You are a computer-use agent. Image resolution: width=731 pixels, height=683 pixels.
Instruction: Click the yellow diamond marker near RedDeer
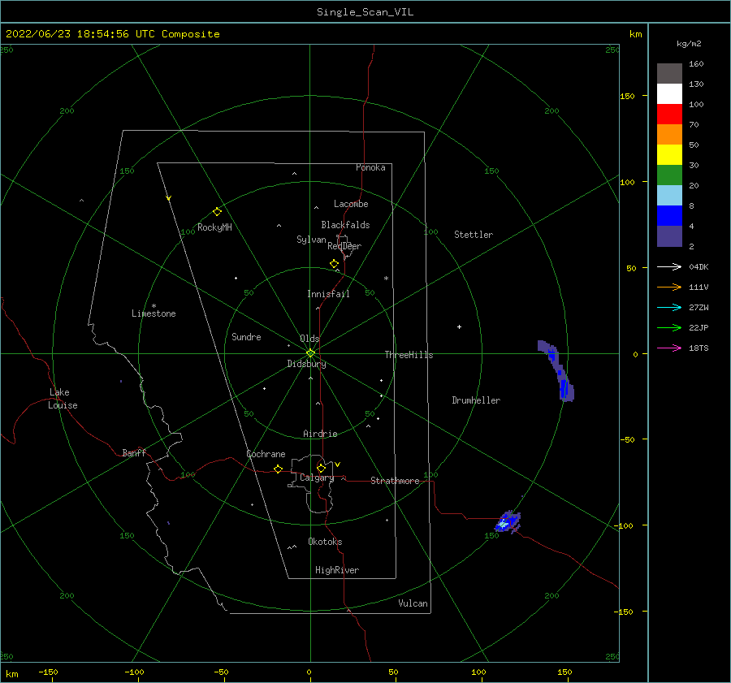[334, 263]
